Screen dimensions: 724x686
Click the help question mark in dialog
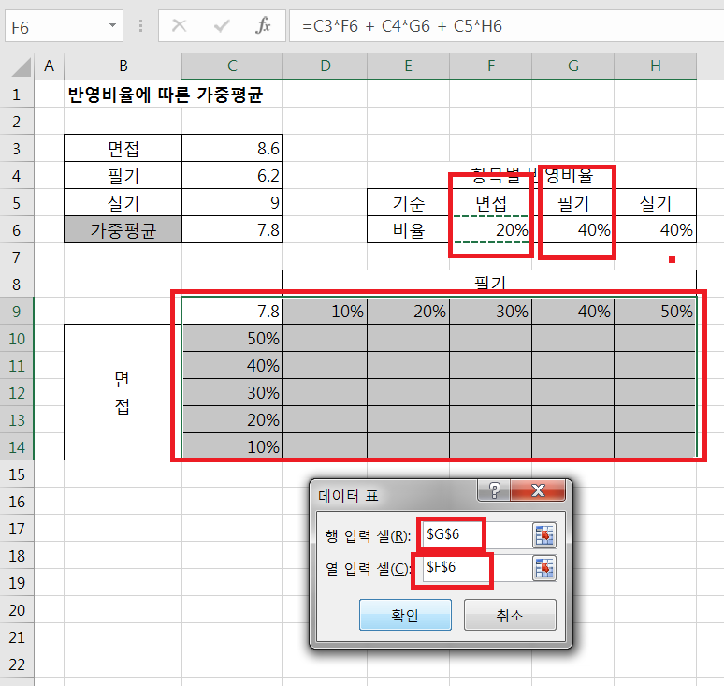tap(494, 491)
